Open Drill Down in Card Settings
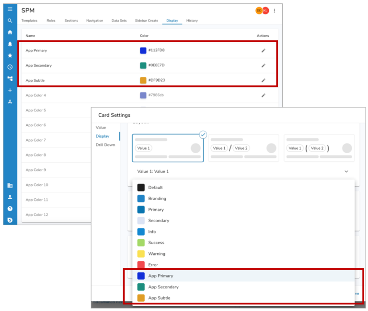 [x=105, y=145]
